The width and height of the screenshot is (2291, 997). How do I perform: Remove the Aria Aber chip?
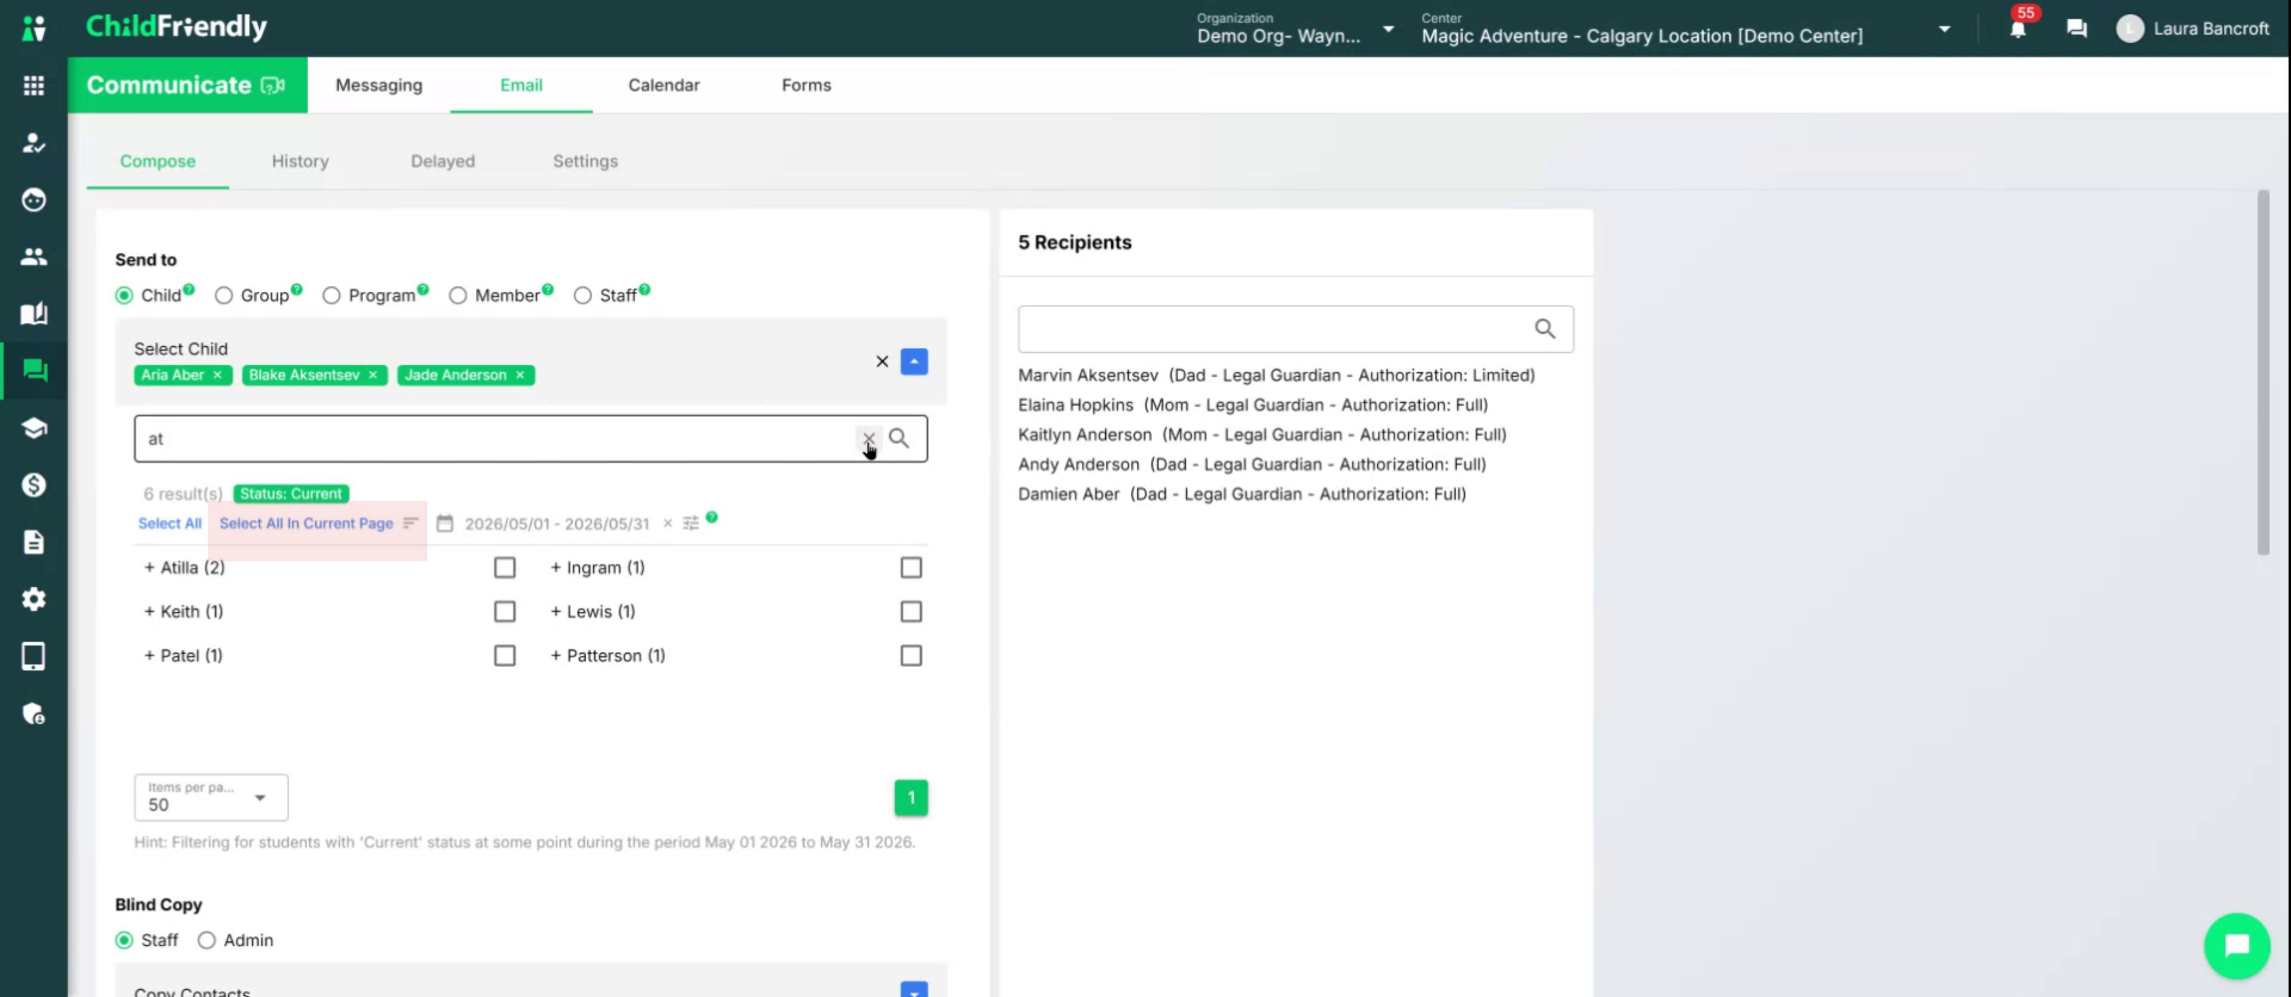pos(217,374)
